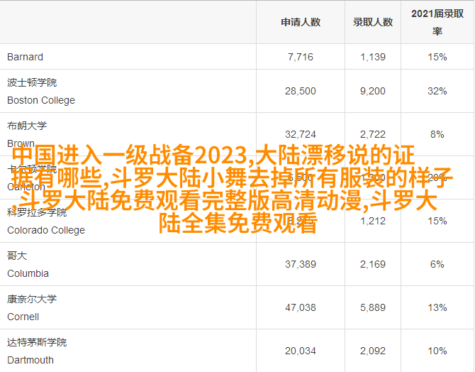Open the Colorado College entry

pos(45,230)
